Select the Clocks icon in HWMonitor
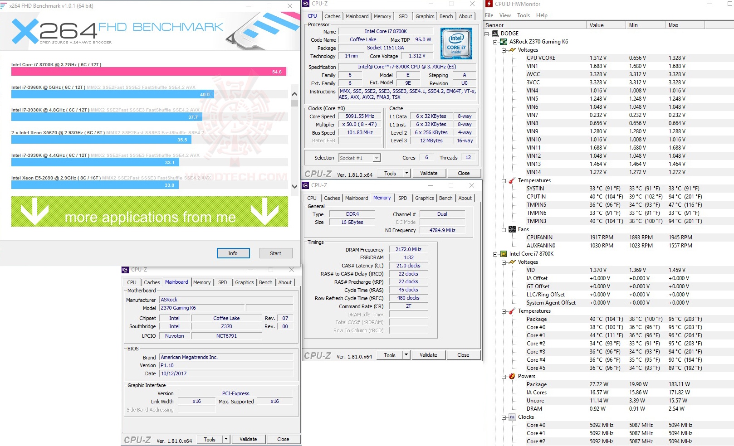Image resolution: width=734 pixels, height=446 pixels. pos(512,417)
